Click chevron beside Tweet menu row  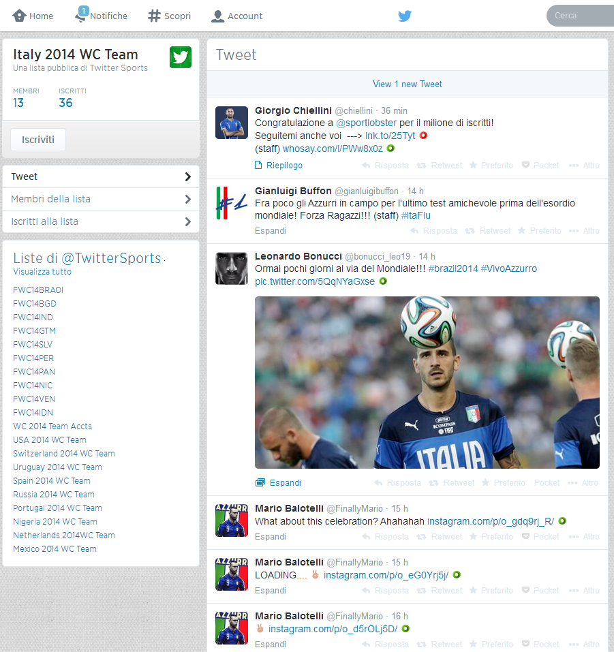[188, 176]
